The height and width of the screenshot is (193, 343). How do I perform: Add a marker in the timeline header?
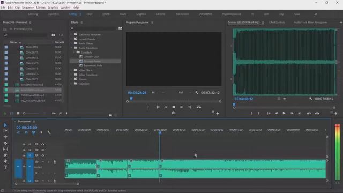tap(41, 132)
